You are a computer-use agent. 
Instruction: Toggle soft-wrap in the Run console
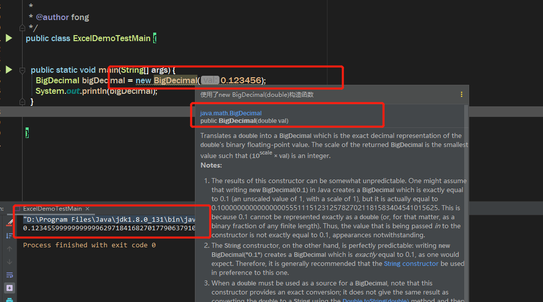point(10,275)
